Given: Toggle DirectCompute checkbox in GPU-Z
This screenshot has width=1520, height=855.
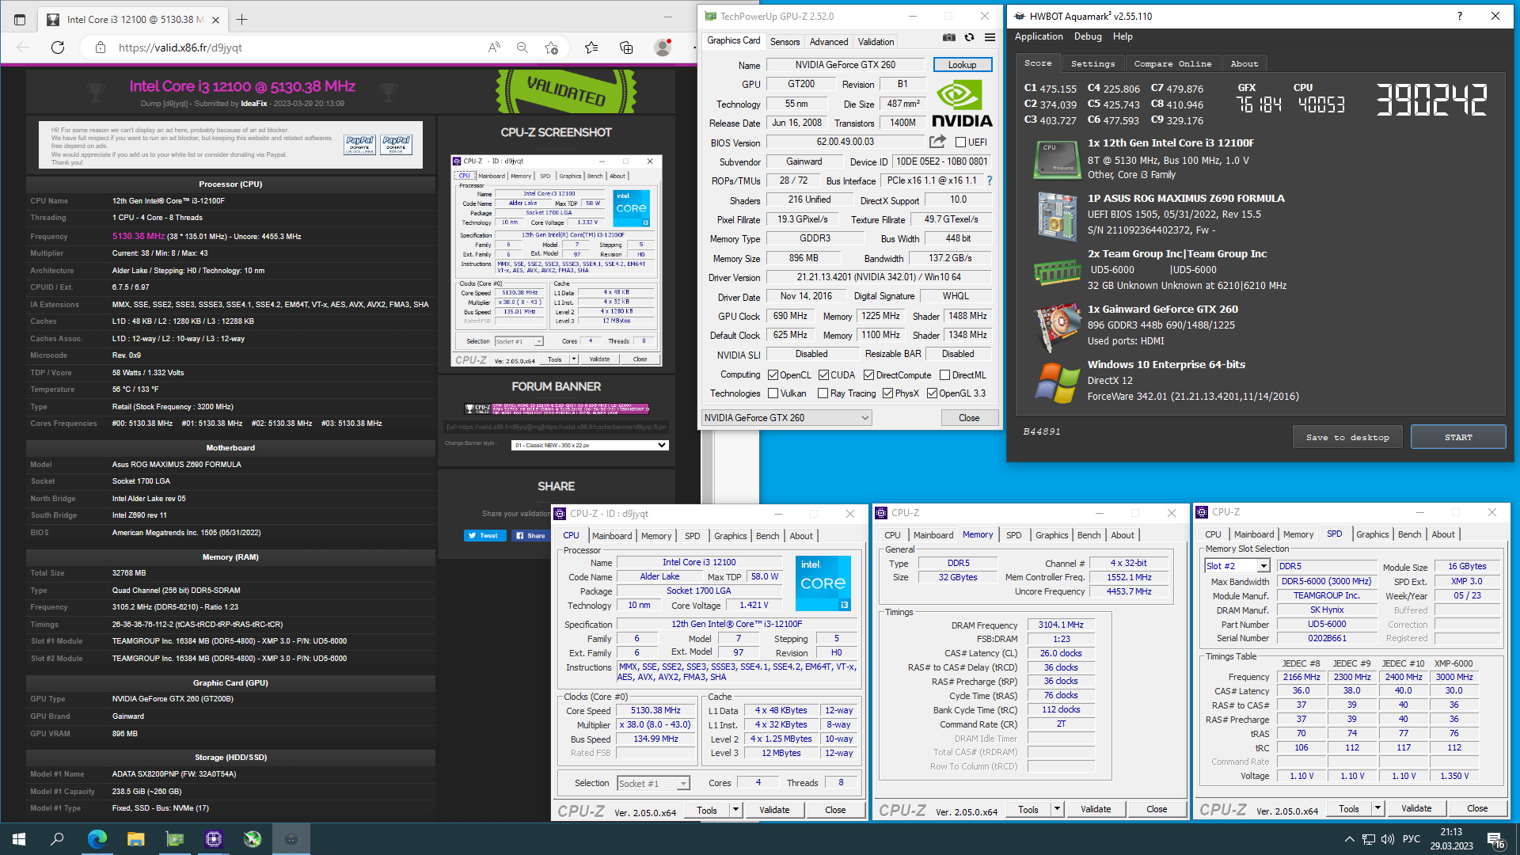Looking at the screenshot, I should (868, 375).
